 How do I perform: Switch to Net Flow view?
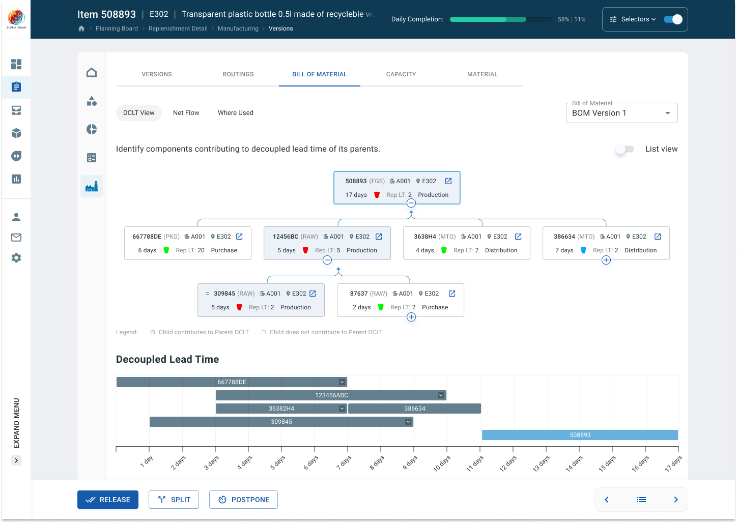coord(186,113)
